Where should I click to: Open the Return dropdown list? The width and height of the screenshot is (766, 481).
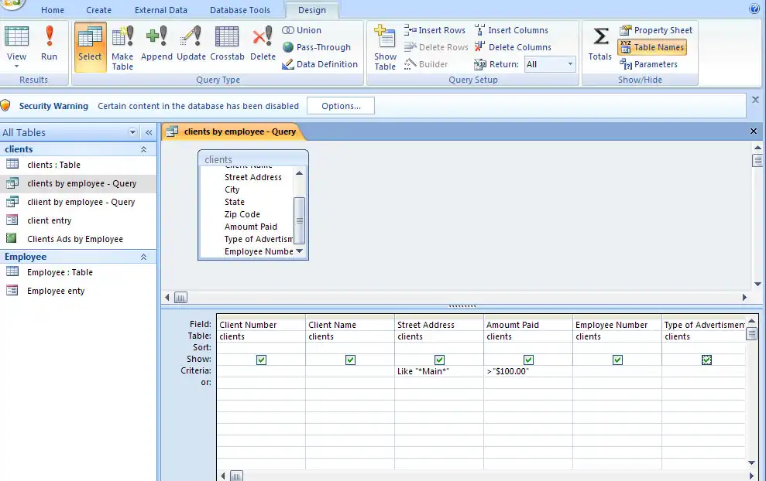point(571,64)
